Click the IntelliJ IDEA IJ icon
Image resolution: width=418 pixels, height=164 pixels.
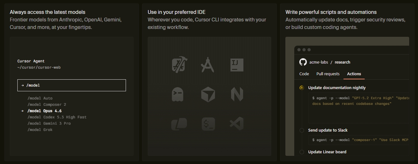pyautogui.click(x=237, y=65)
